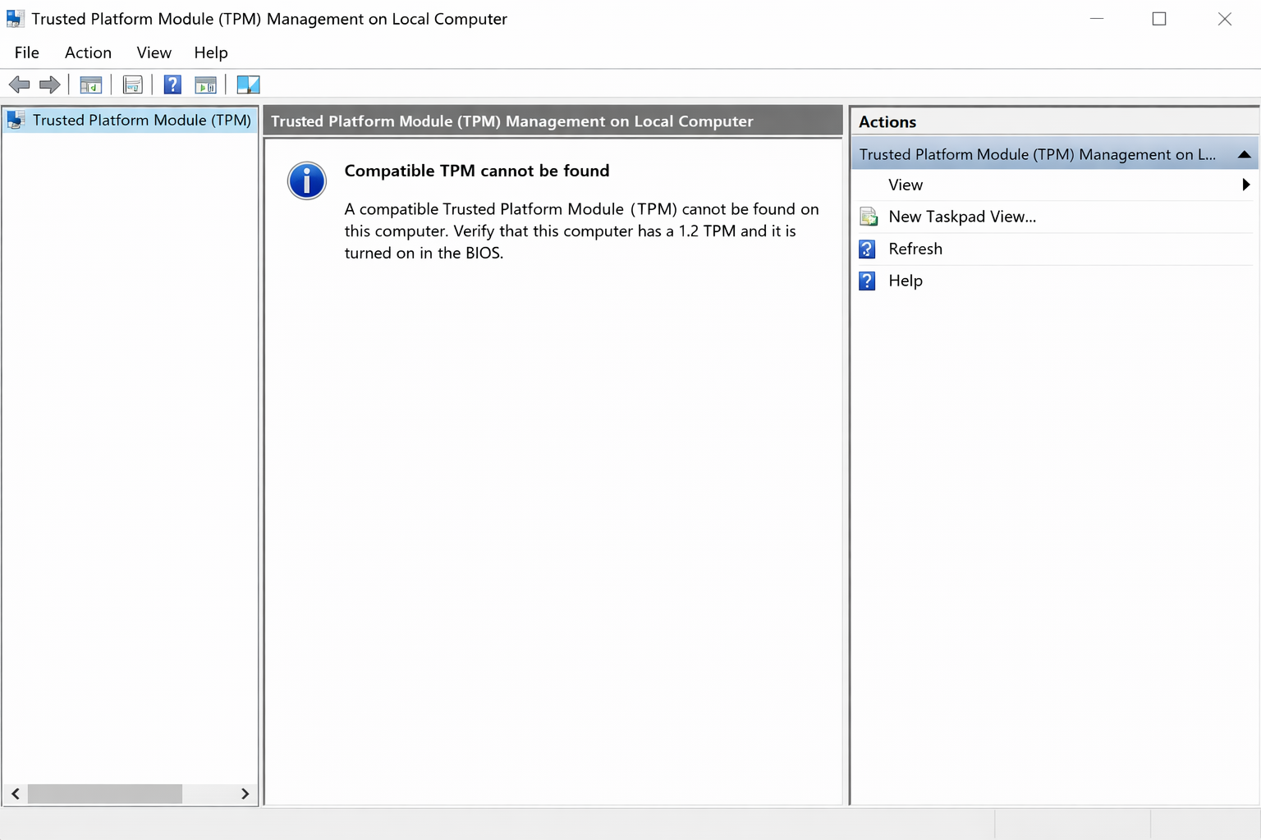Close the TPM Management window
Screen dimensions: 1261x840
coord(1225,19)
